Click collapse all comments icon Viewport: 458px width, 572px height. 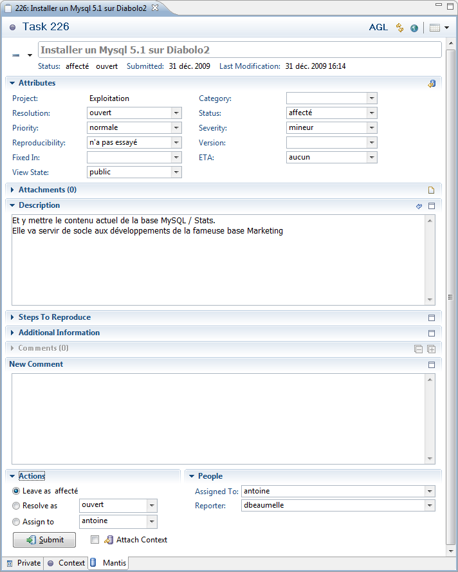click(x=419, y=349)
